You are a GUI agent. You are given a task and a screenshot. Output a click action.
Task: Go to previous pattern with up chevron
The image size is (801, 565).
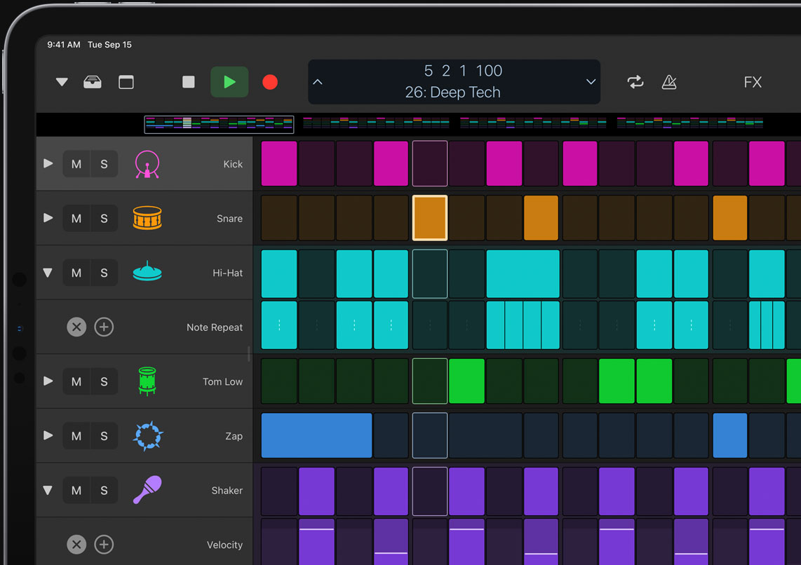(318, 82)
